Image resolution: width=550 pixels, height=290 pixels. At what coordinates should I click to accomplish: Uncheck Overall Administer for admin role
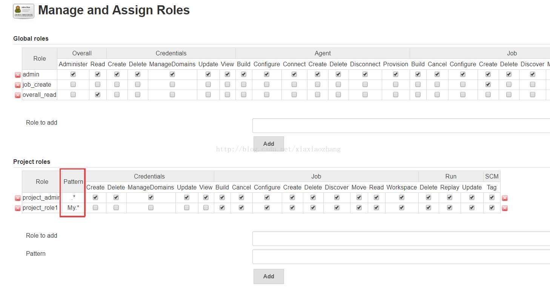coord(73,74)
